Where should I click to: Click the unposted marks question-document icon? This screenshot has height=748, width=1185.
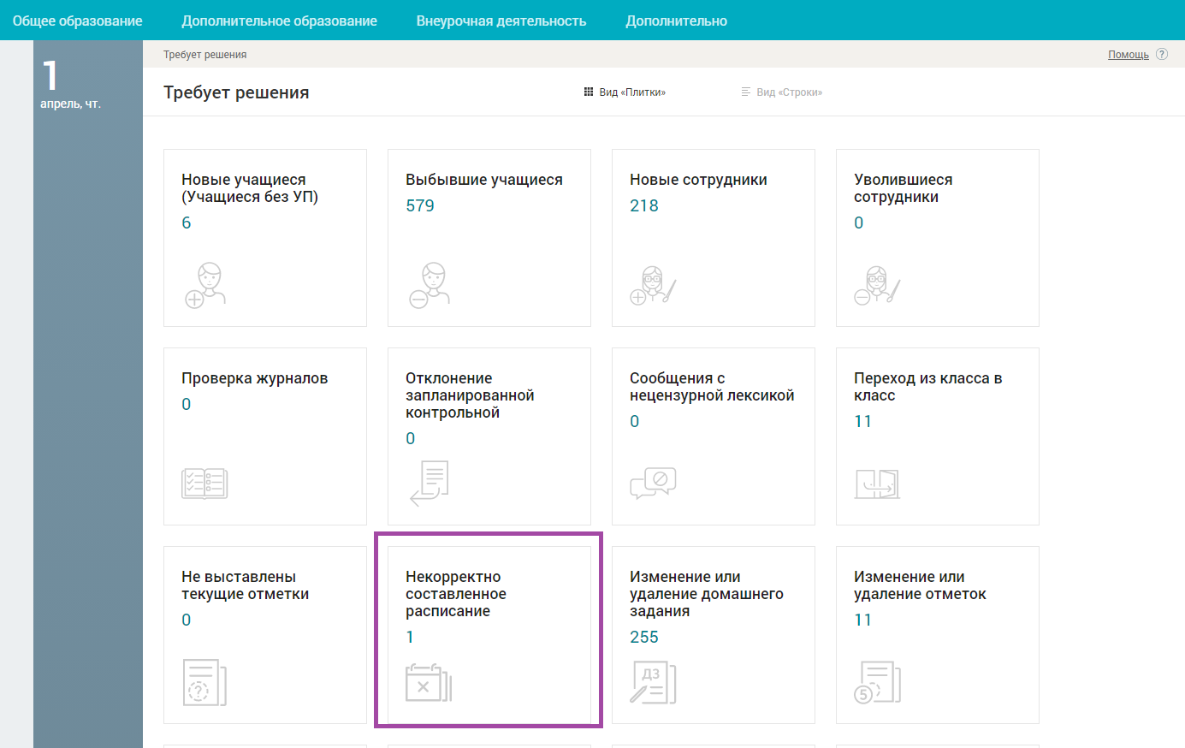(x=204, y=682)
